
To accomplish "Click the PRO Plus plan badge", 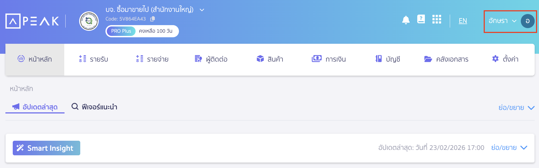I will tap(121, 31).
